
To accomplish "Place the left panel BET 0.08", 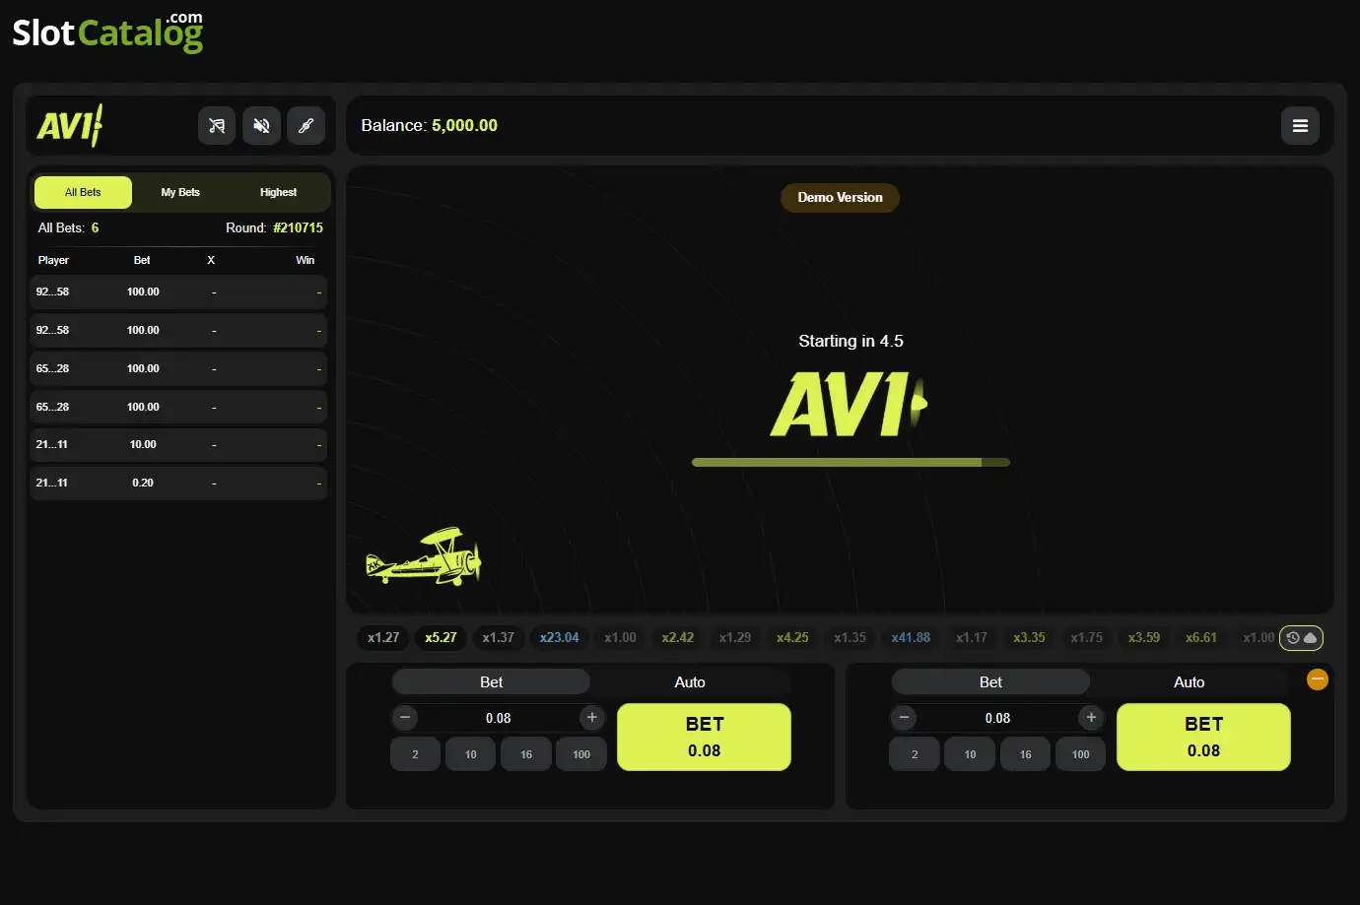I will pyautogui.click(x=704, y=737).
